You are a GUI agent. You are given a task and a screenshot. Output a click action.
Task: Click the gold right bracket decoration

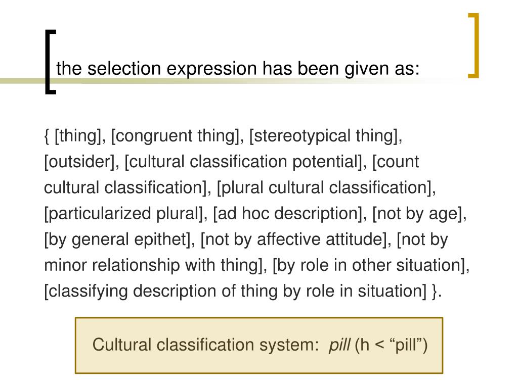click(x=473, y=45)
